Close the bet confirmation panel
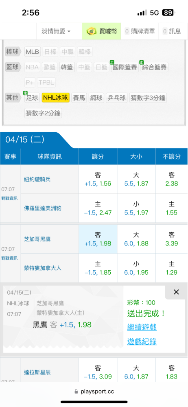This screenshot has height=407, width=188. pos(176,292)
